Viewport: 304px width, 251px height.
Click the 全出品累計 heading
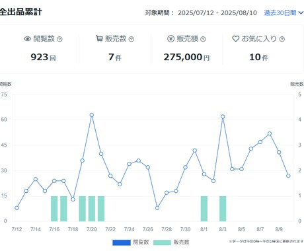point(20,12)
